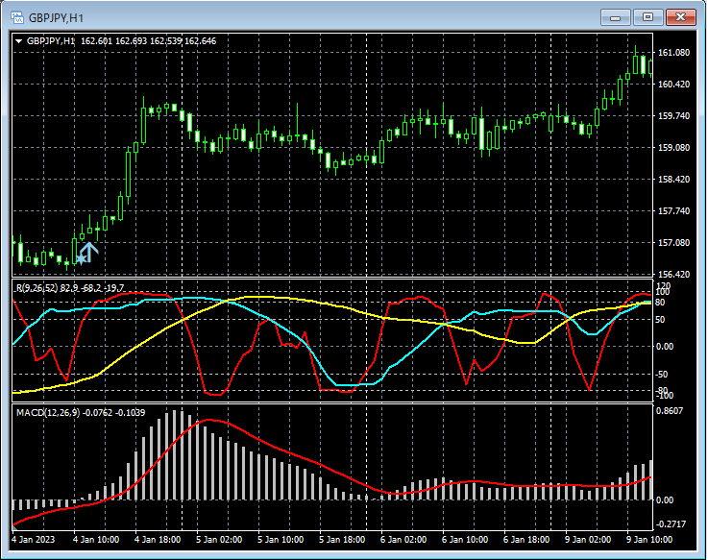Click the 5 Jan 02:00 time label

coord(219,540)
